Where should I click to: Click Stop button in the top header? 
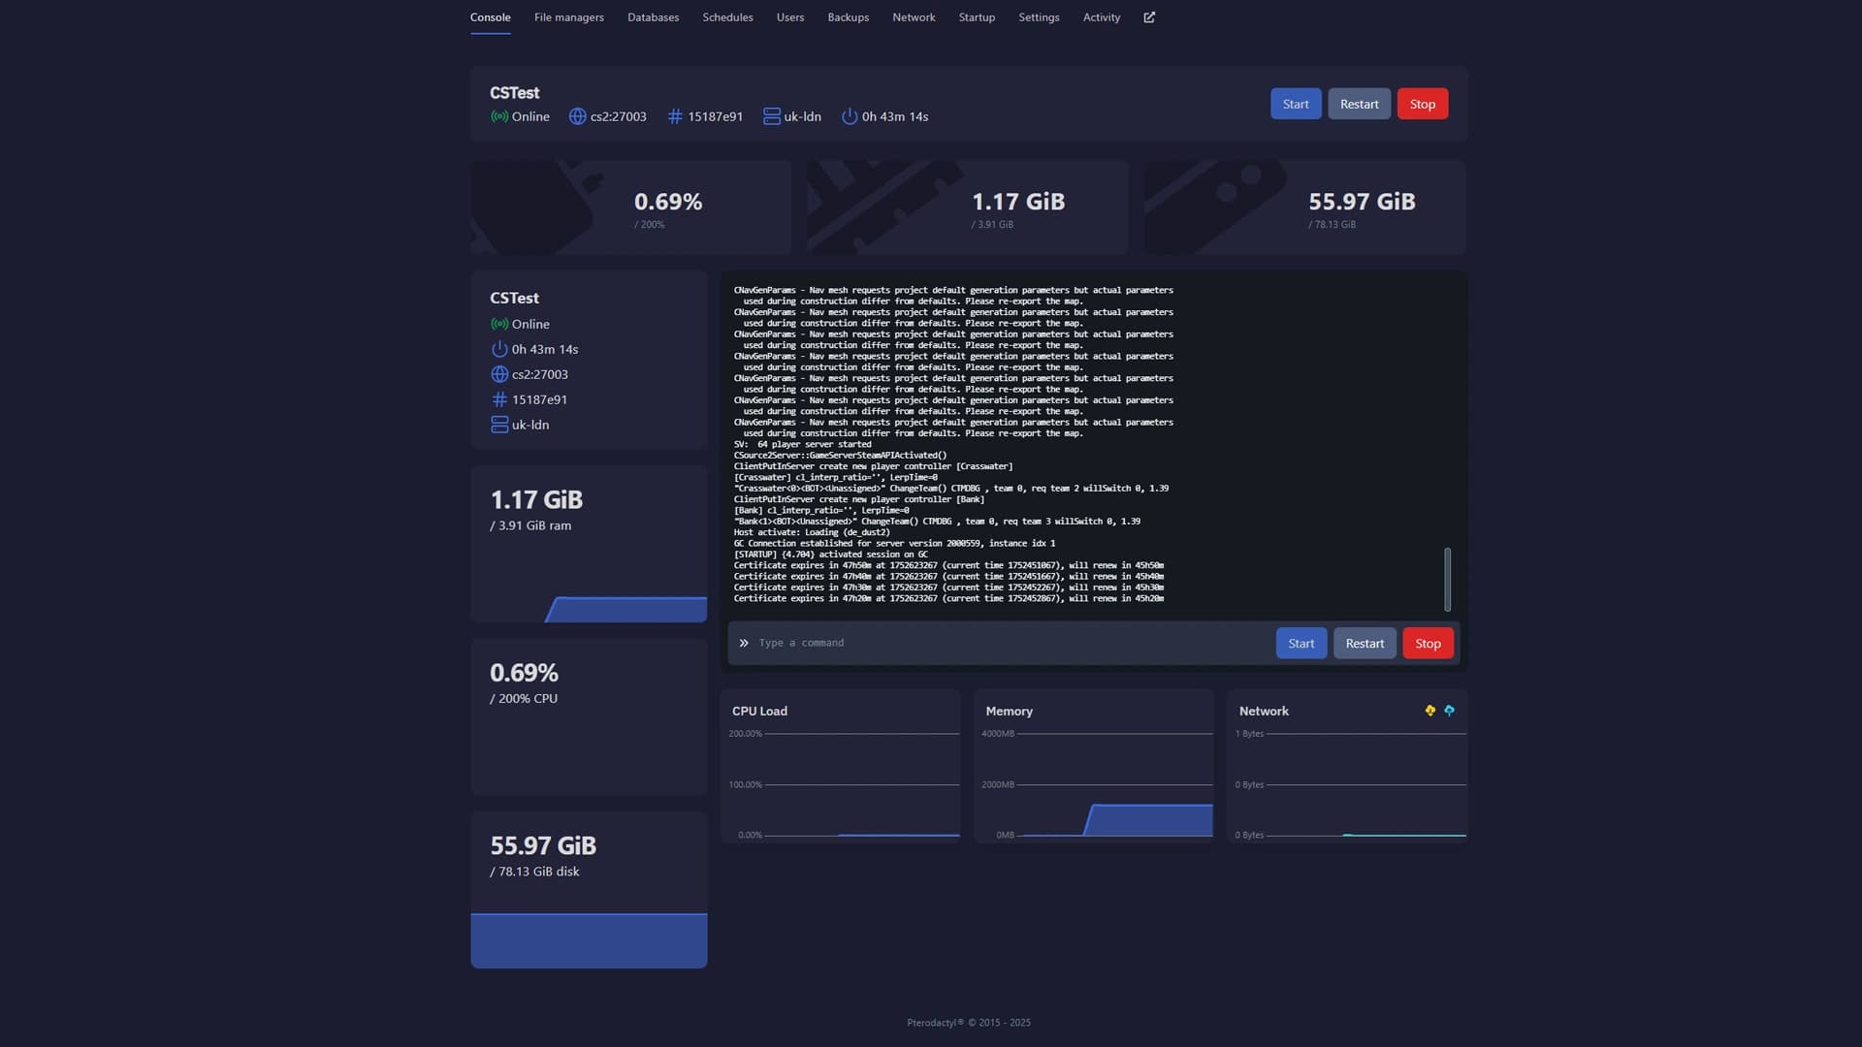click(x=1423, y=104)
